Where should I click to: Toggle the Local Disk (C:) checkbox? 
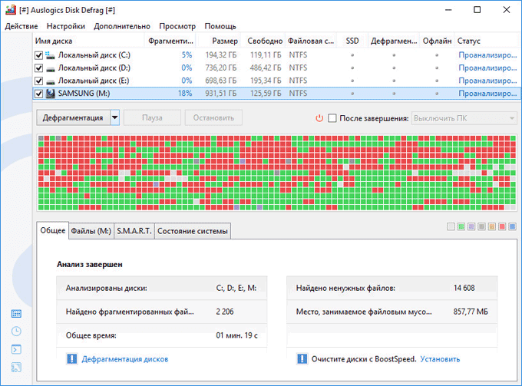pyautogui.click(x=38, y=55)
